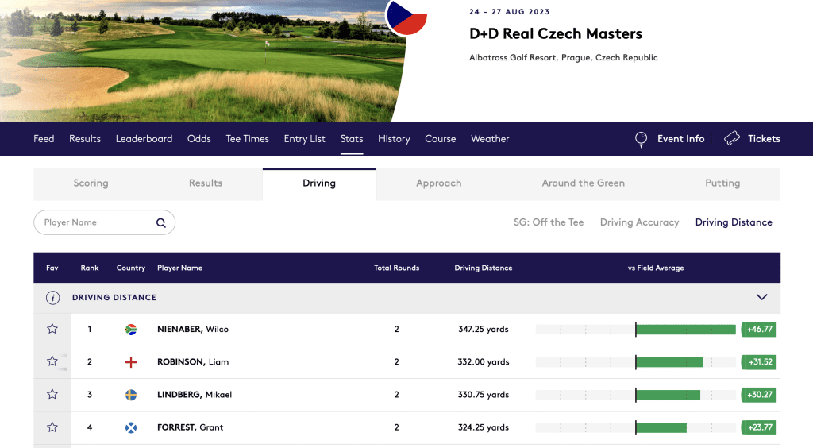This screenshot has width=813, height=448.
Task: Click the +31.52 field average badge
Action: 759,362
